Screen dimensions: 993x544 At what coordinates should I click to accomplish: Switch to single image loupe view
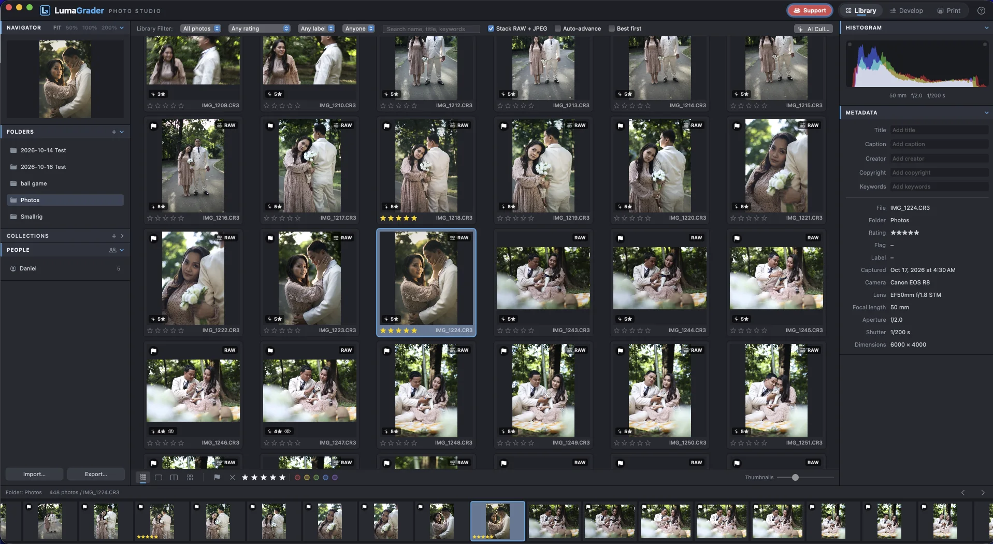coord(159,478)
